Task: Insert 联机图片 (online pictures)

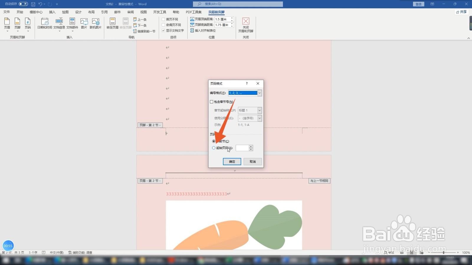Action: (x=96, y=24)
